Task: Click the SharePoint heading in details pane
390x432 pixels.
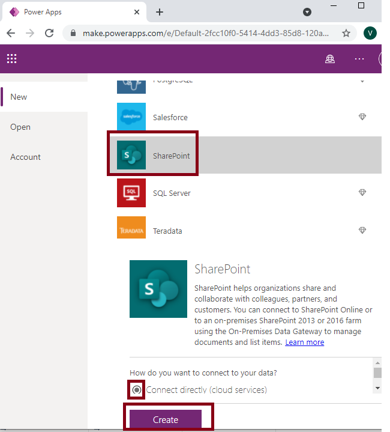Action: (x=222, y=269)
